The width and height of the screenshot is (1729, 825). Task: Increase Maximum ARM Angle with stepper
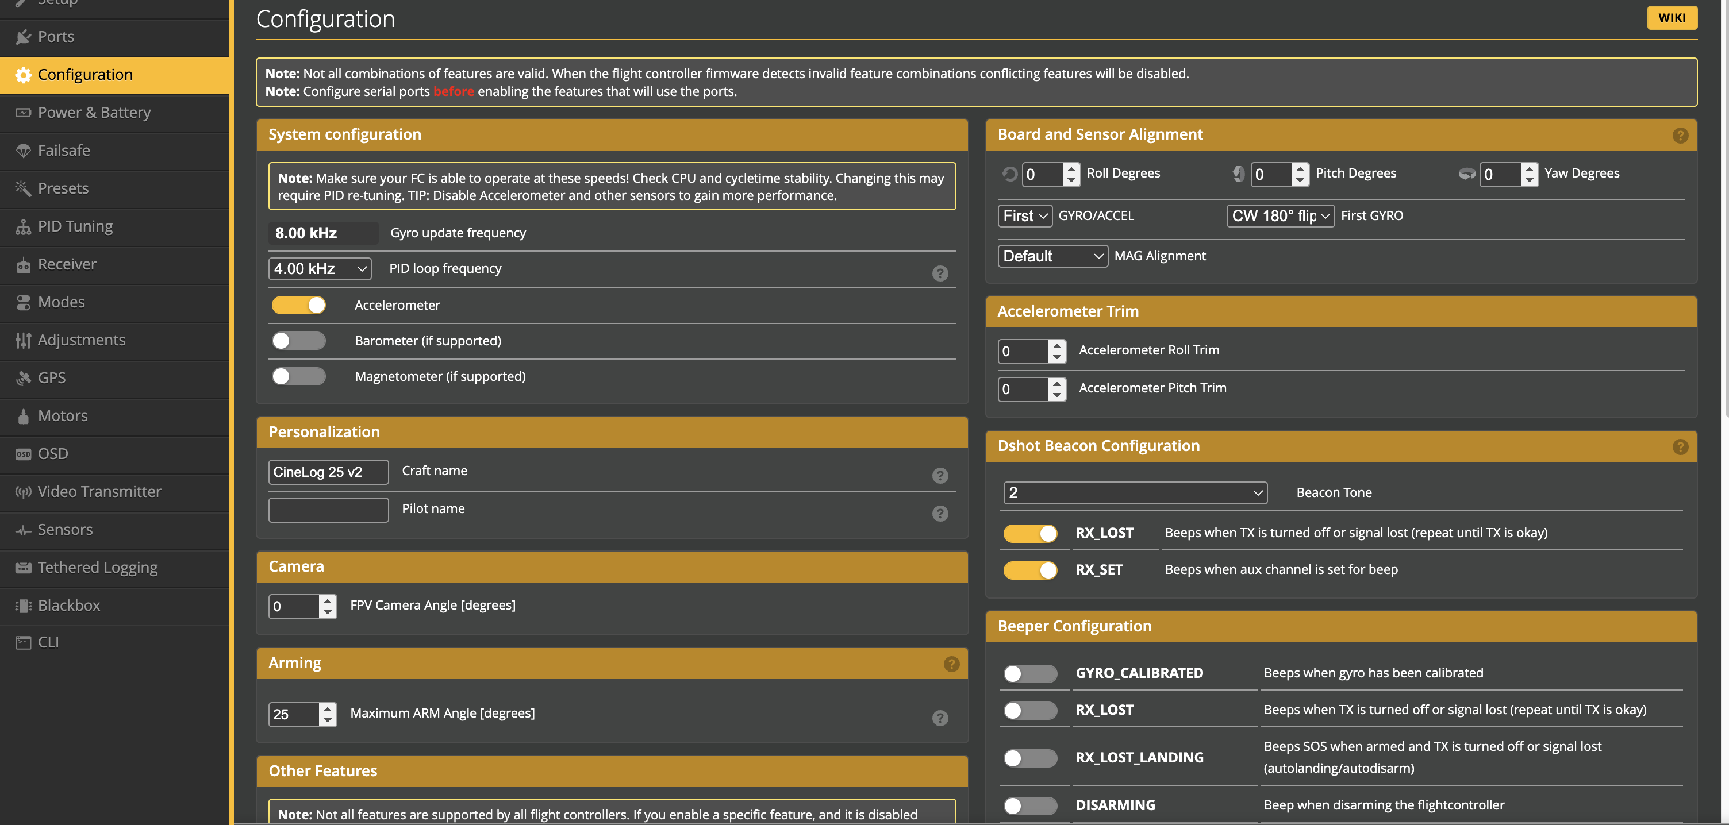tap(328, 708)
